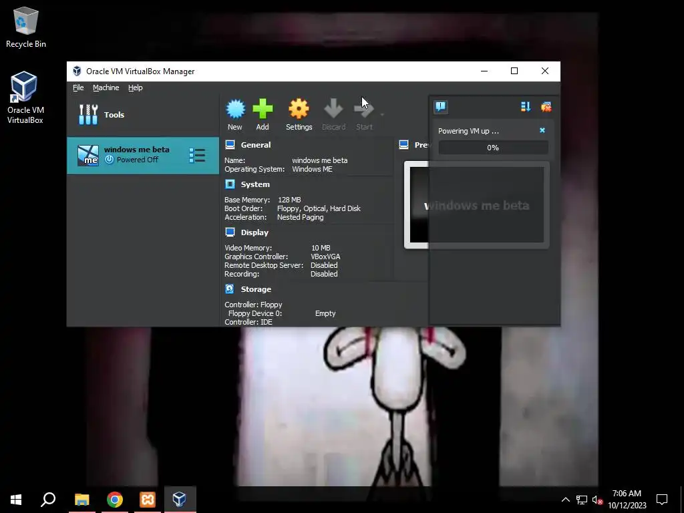Click the Start arrow toolbar icon
Screen dimensions: 684x513
(364, 109)
